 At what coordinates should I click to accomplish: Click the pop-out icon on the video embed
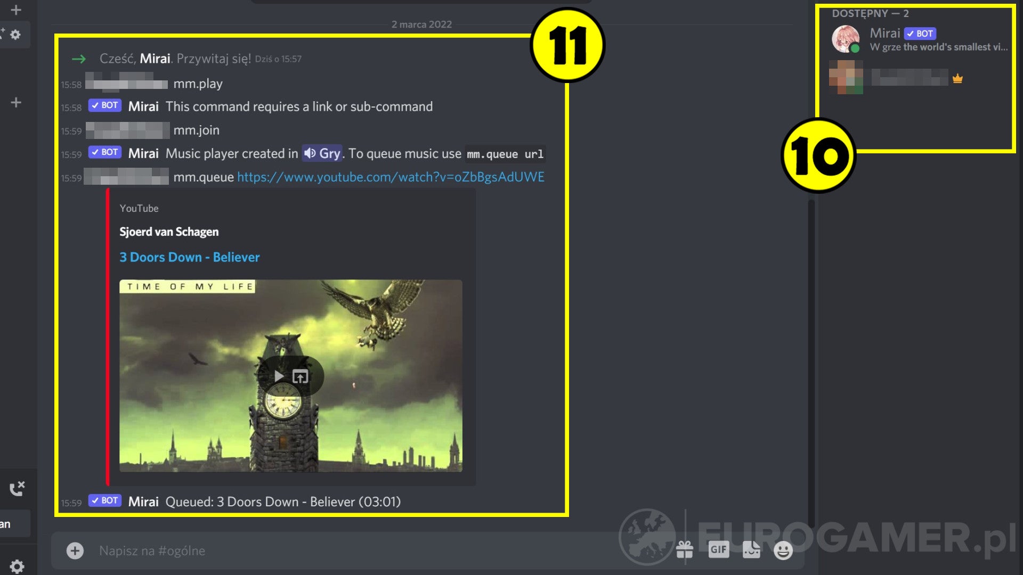coord(301,376)
